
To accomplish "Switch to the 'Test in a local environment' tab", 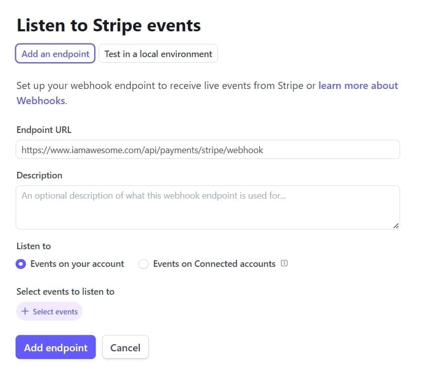I will 158,54.
